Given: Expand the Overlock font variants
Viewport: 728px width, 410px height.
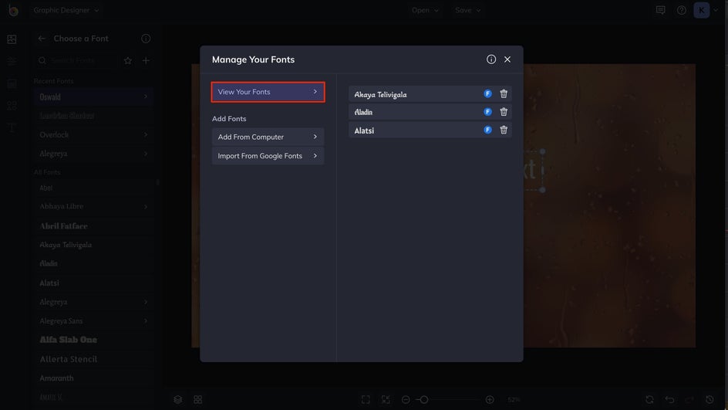Looking at the screenshot, I should 145,134.
